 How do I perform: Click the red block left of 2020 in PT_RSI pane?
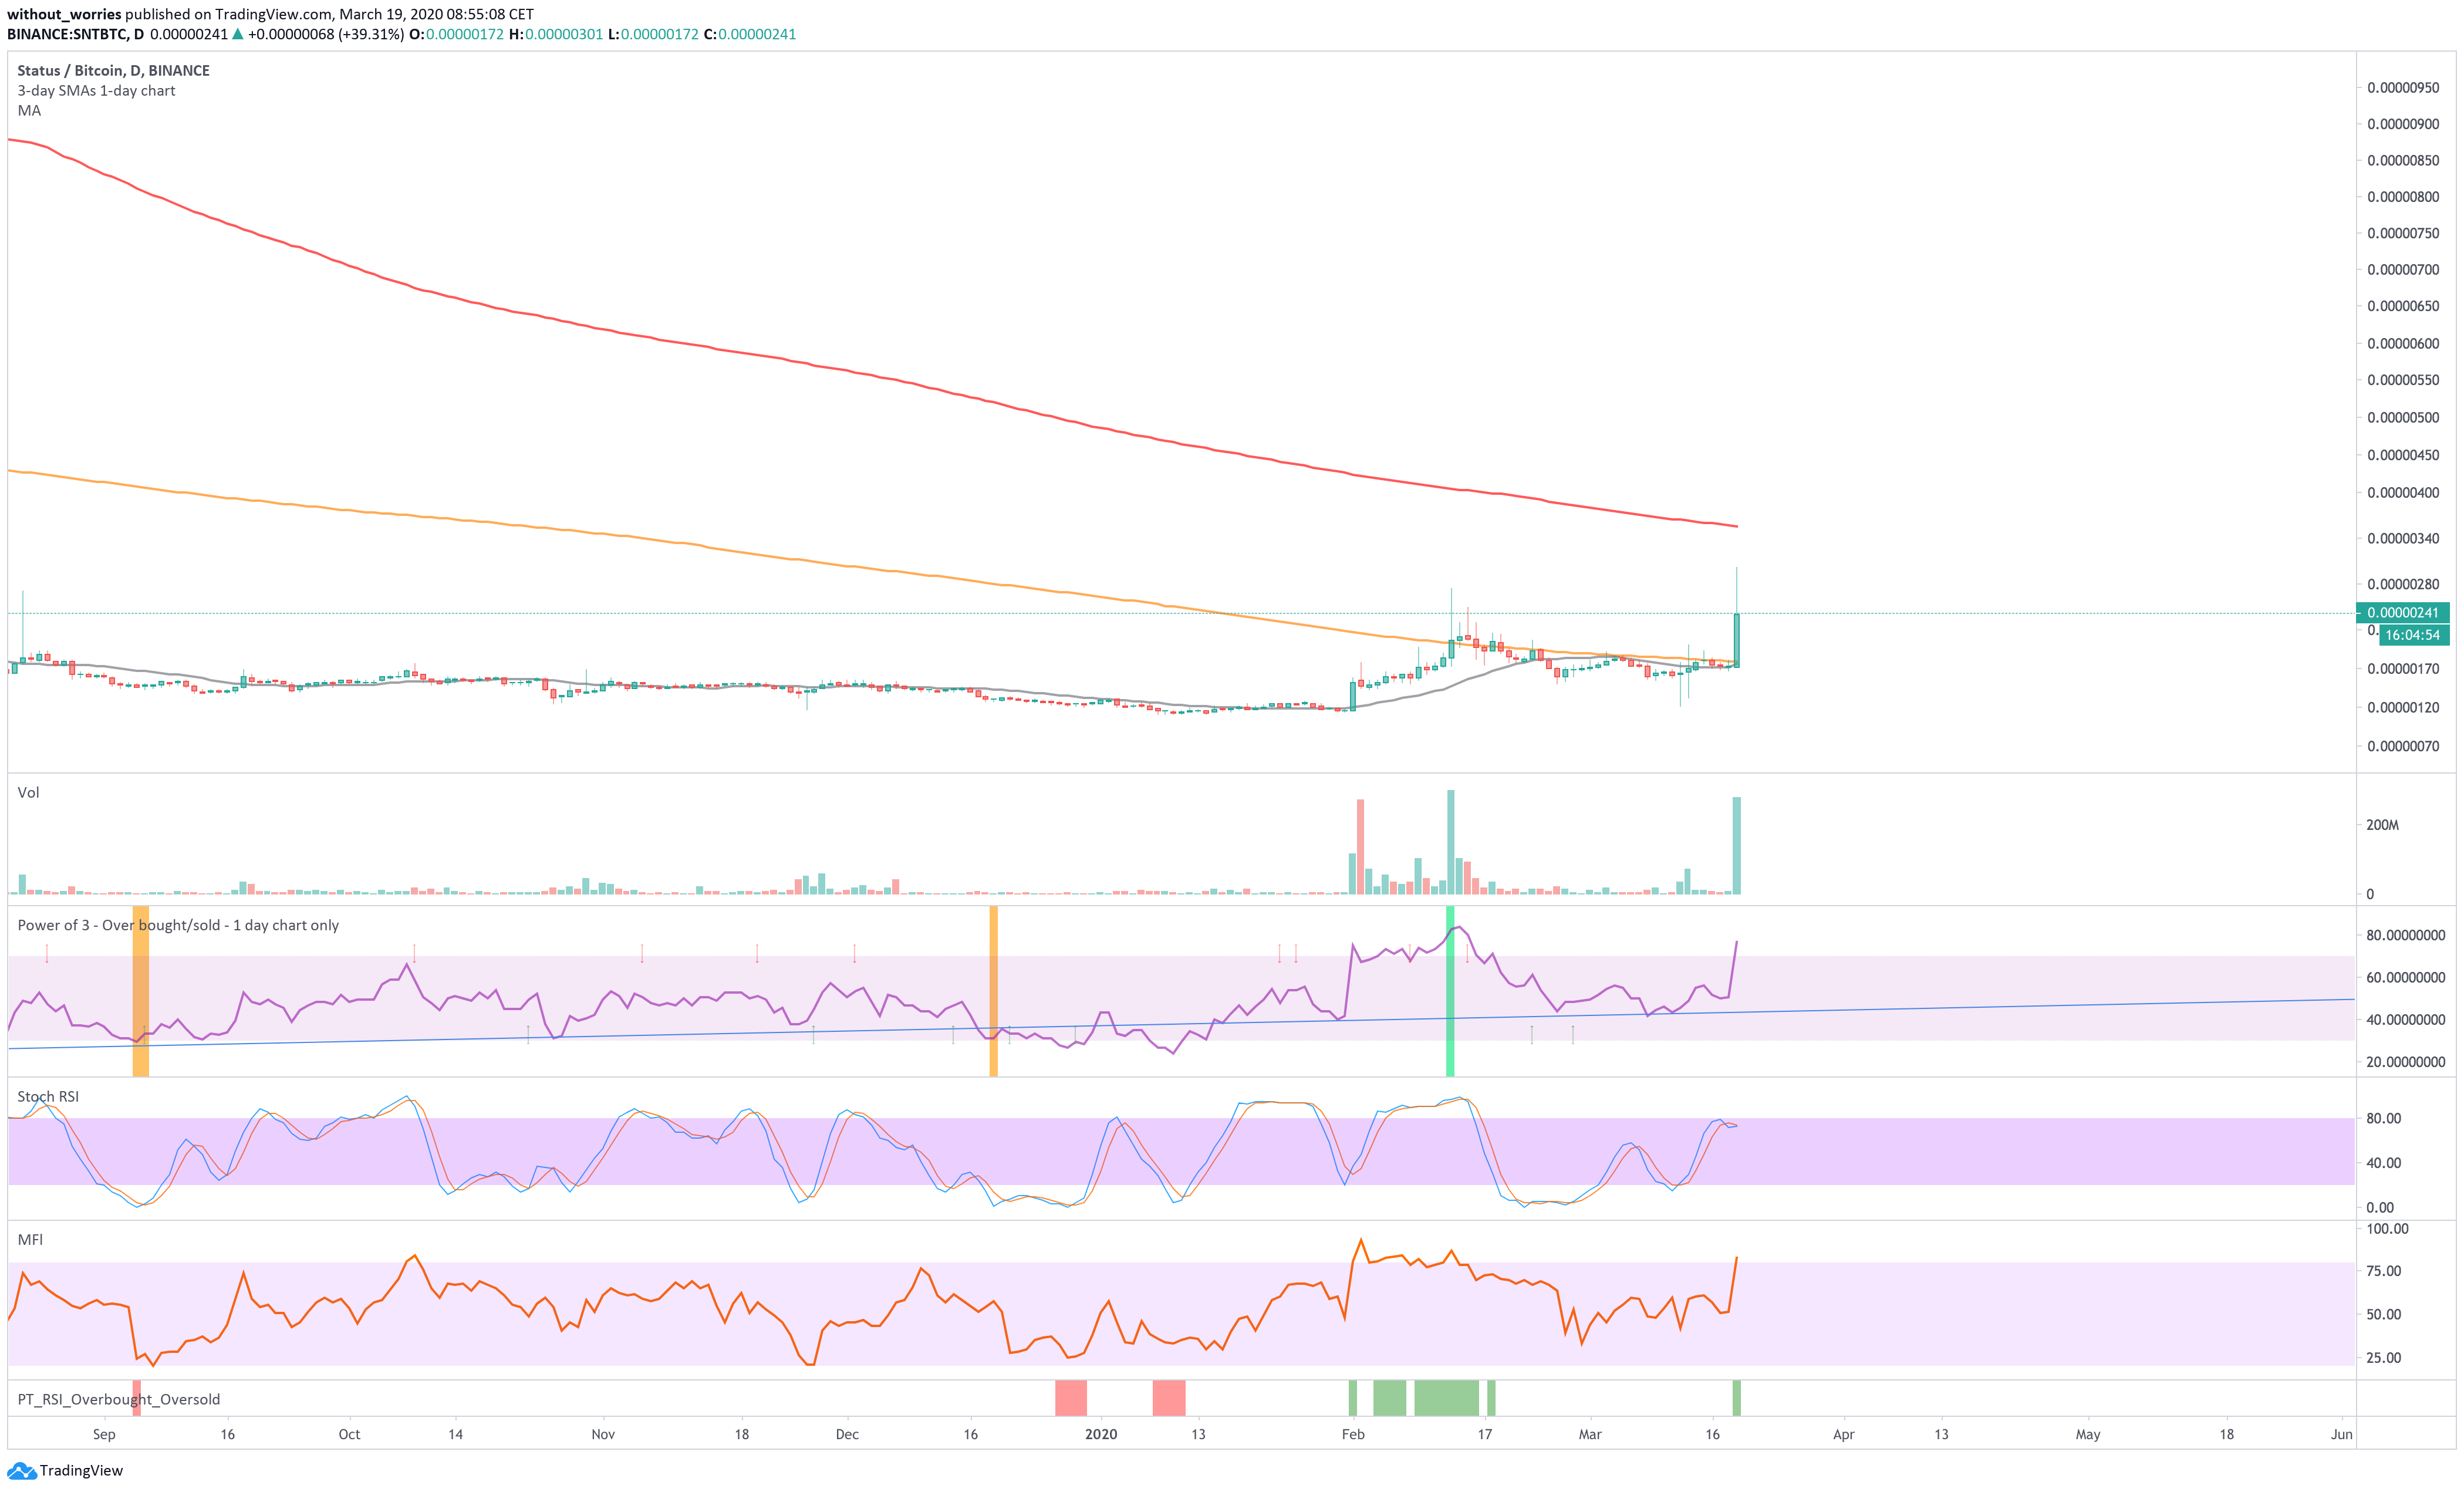(1071, 1398)
